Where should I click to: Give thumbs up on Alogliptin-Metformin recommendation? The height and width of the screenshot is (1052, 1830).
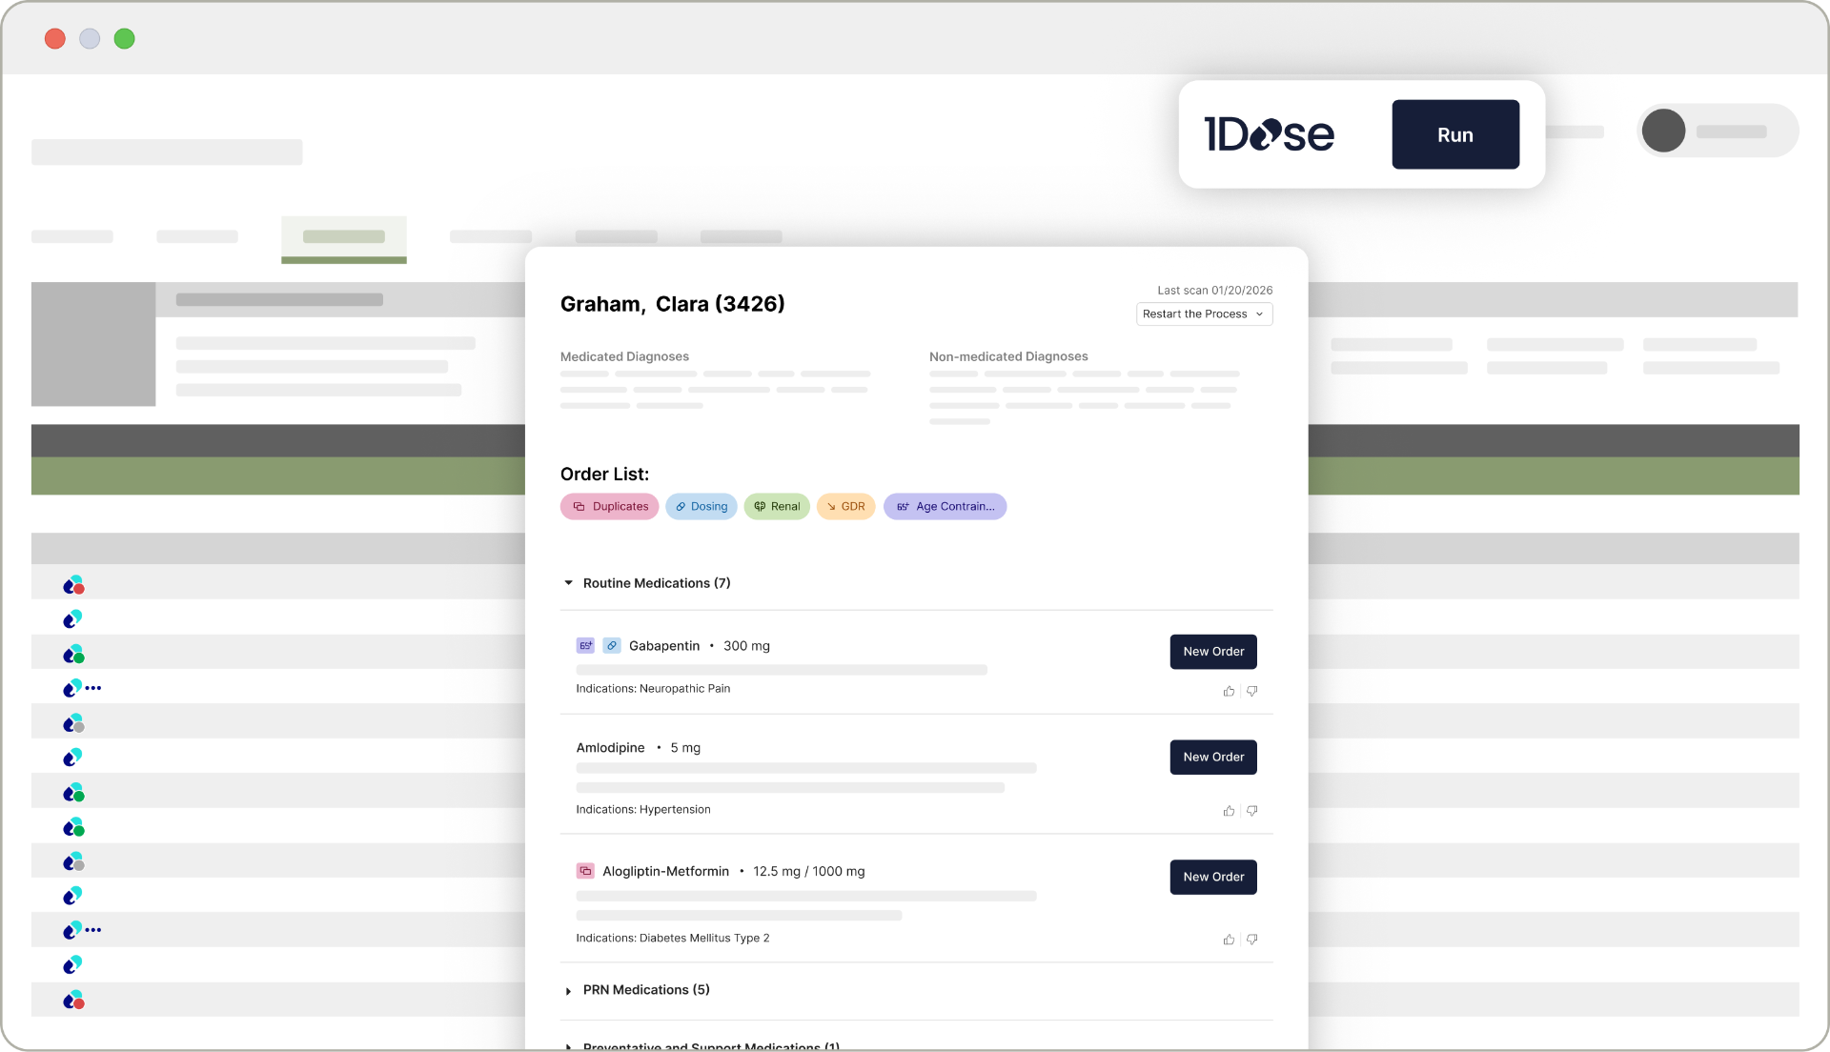[1229, 940]
